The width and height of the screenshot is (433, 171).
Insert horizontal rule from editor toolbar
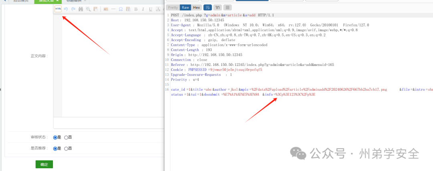[113, 9]
